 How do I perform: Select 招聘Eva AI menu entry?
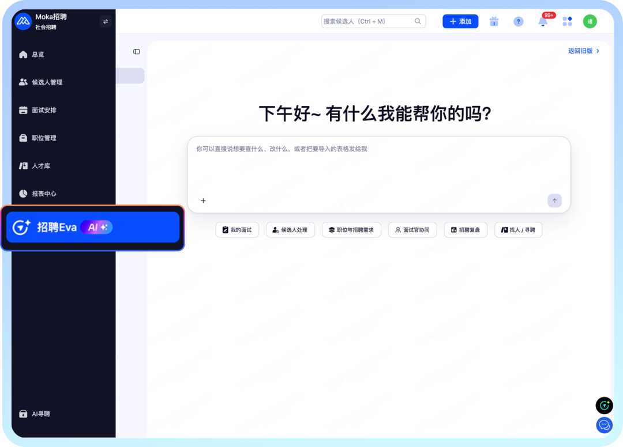[x=92, y=228]
